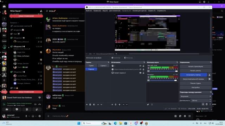This screenshot has width=225, height=126.
Task: Adjust transition duration stepper arrows
Action: click(x=210, y=100)
